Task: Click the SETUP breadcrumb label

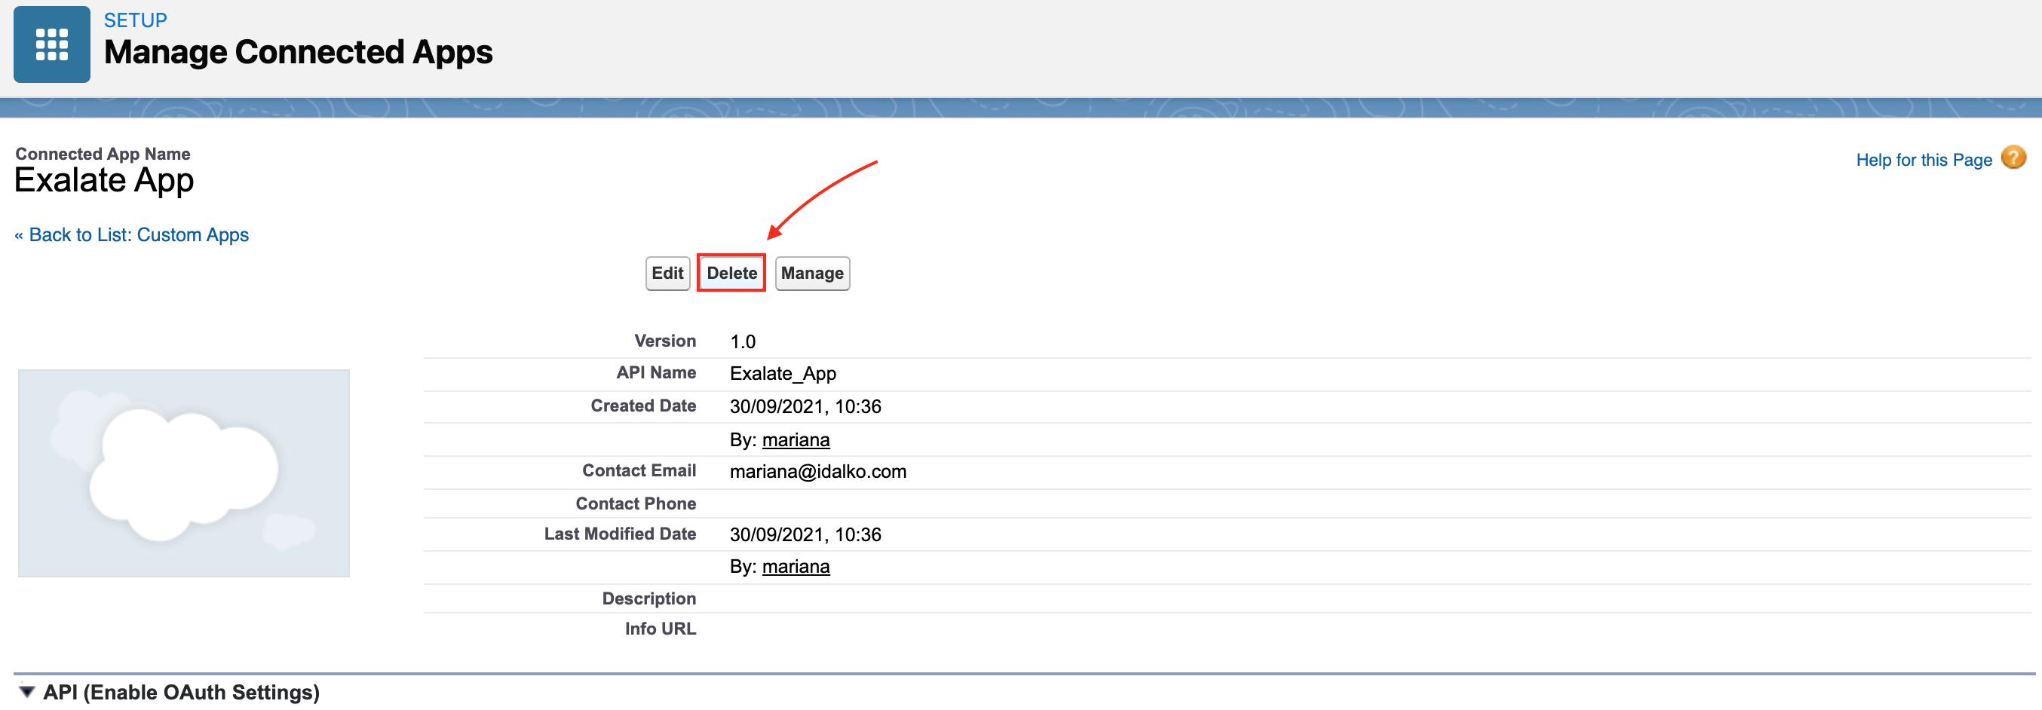Action: tap(136, 20)
